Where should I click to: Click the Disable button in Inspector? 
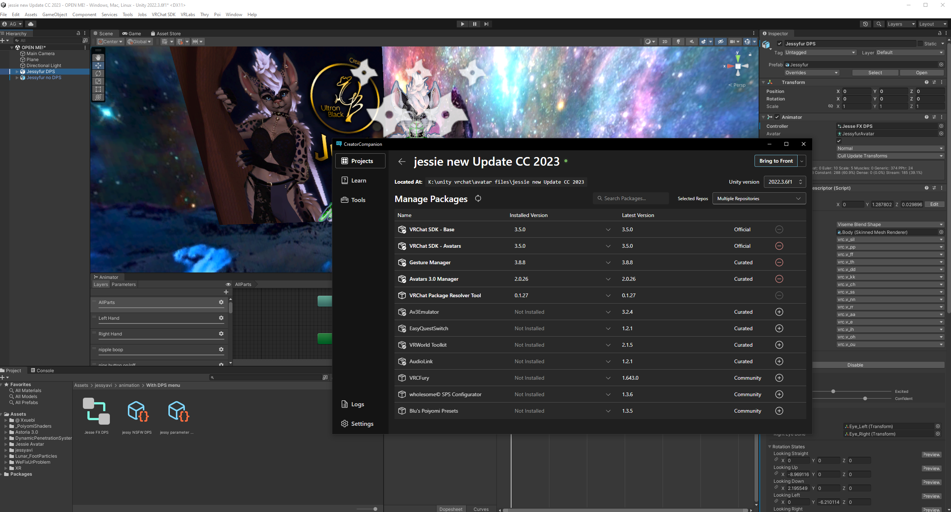[855, 365]
